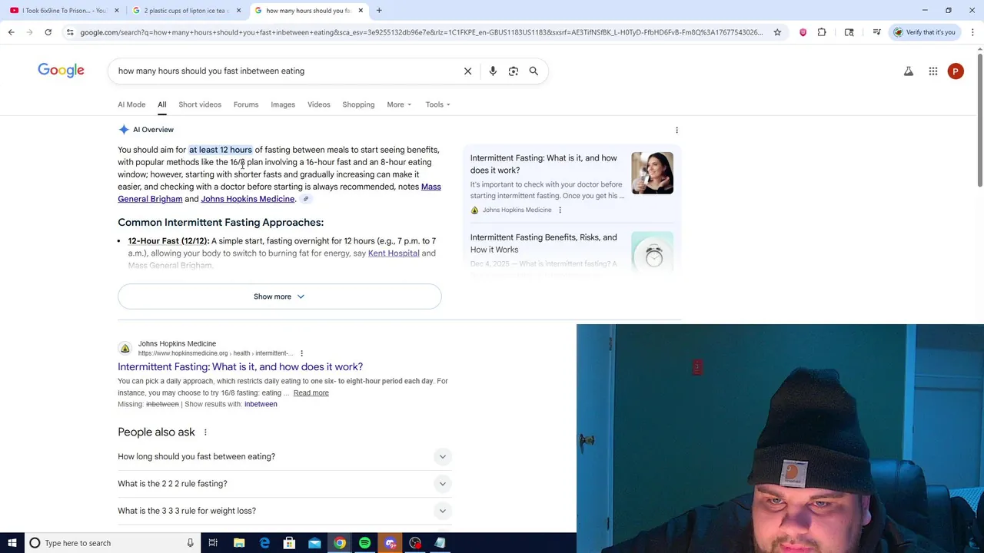Select the Short videos tab
Image resolution: width=984 pixels, height=553 pixels.
click(x=200, y=104)
